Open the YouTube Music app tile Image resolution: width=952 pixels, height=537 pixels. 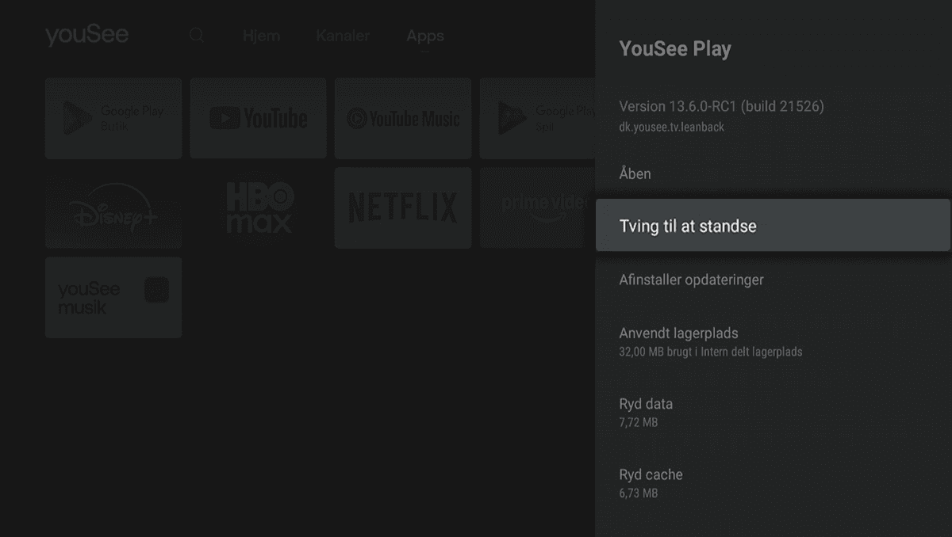[x=402, y=118]
